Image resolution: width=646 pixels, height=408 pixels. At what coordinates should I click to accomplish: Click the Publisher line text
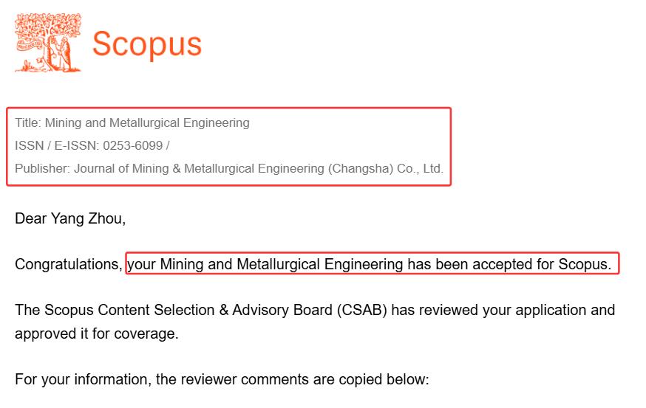point(229,168)
